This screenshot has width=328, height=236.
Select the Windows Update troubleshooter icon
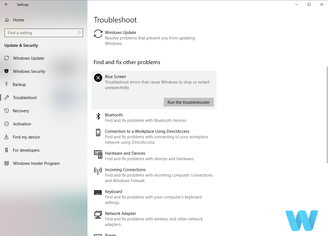tap(98, 34)
